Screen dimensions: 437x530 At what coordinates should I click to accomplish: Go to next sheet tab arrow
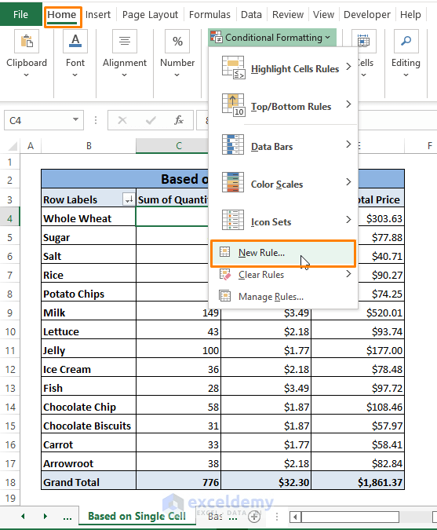[45, 516]
